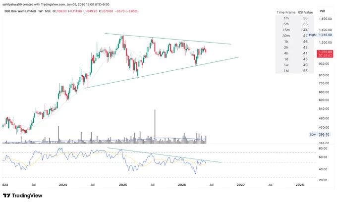Click RSI value 55 for 1M
Viewport: 337px width, 203px height.
pos(305,71)
